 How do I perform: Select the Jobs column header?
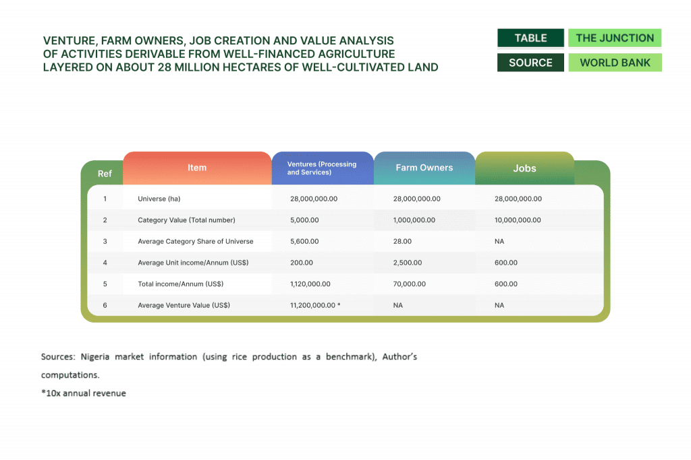(x=524, y=168)
